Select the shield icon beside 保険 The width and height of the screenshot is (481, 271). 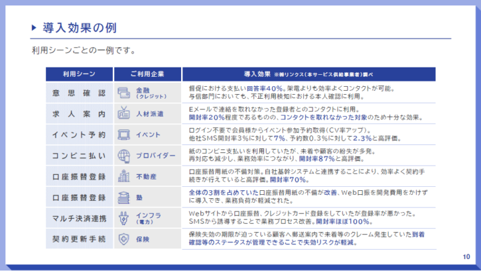[x=124, y=239]
